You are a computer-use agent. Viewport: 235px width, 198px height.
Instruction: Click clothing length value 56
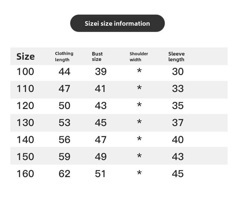(x=65, y=139)
